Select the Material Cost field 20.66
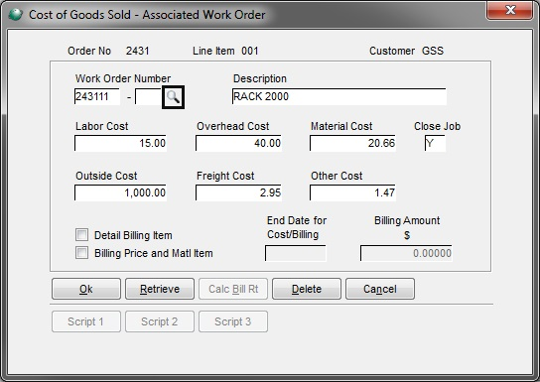 pyautogui.click(x=352, y=143)
